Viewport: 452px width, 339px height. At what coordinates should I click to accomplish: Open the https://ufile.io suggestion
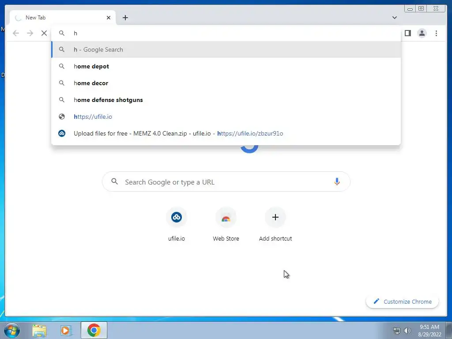pos(226,117)
